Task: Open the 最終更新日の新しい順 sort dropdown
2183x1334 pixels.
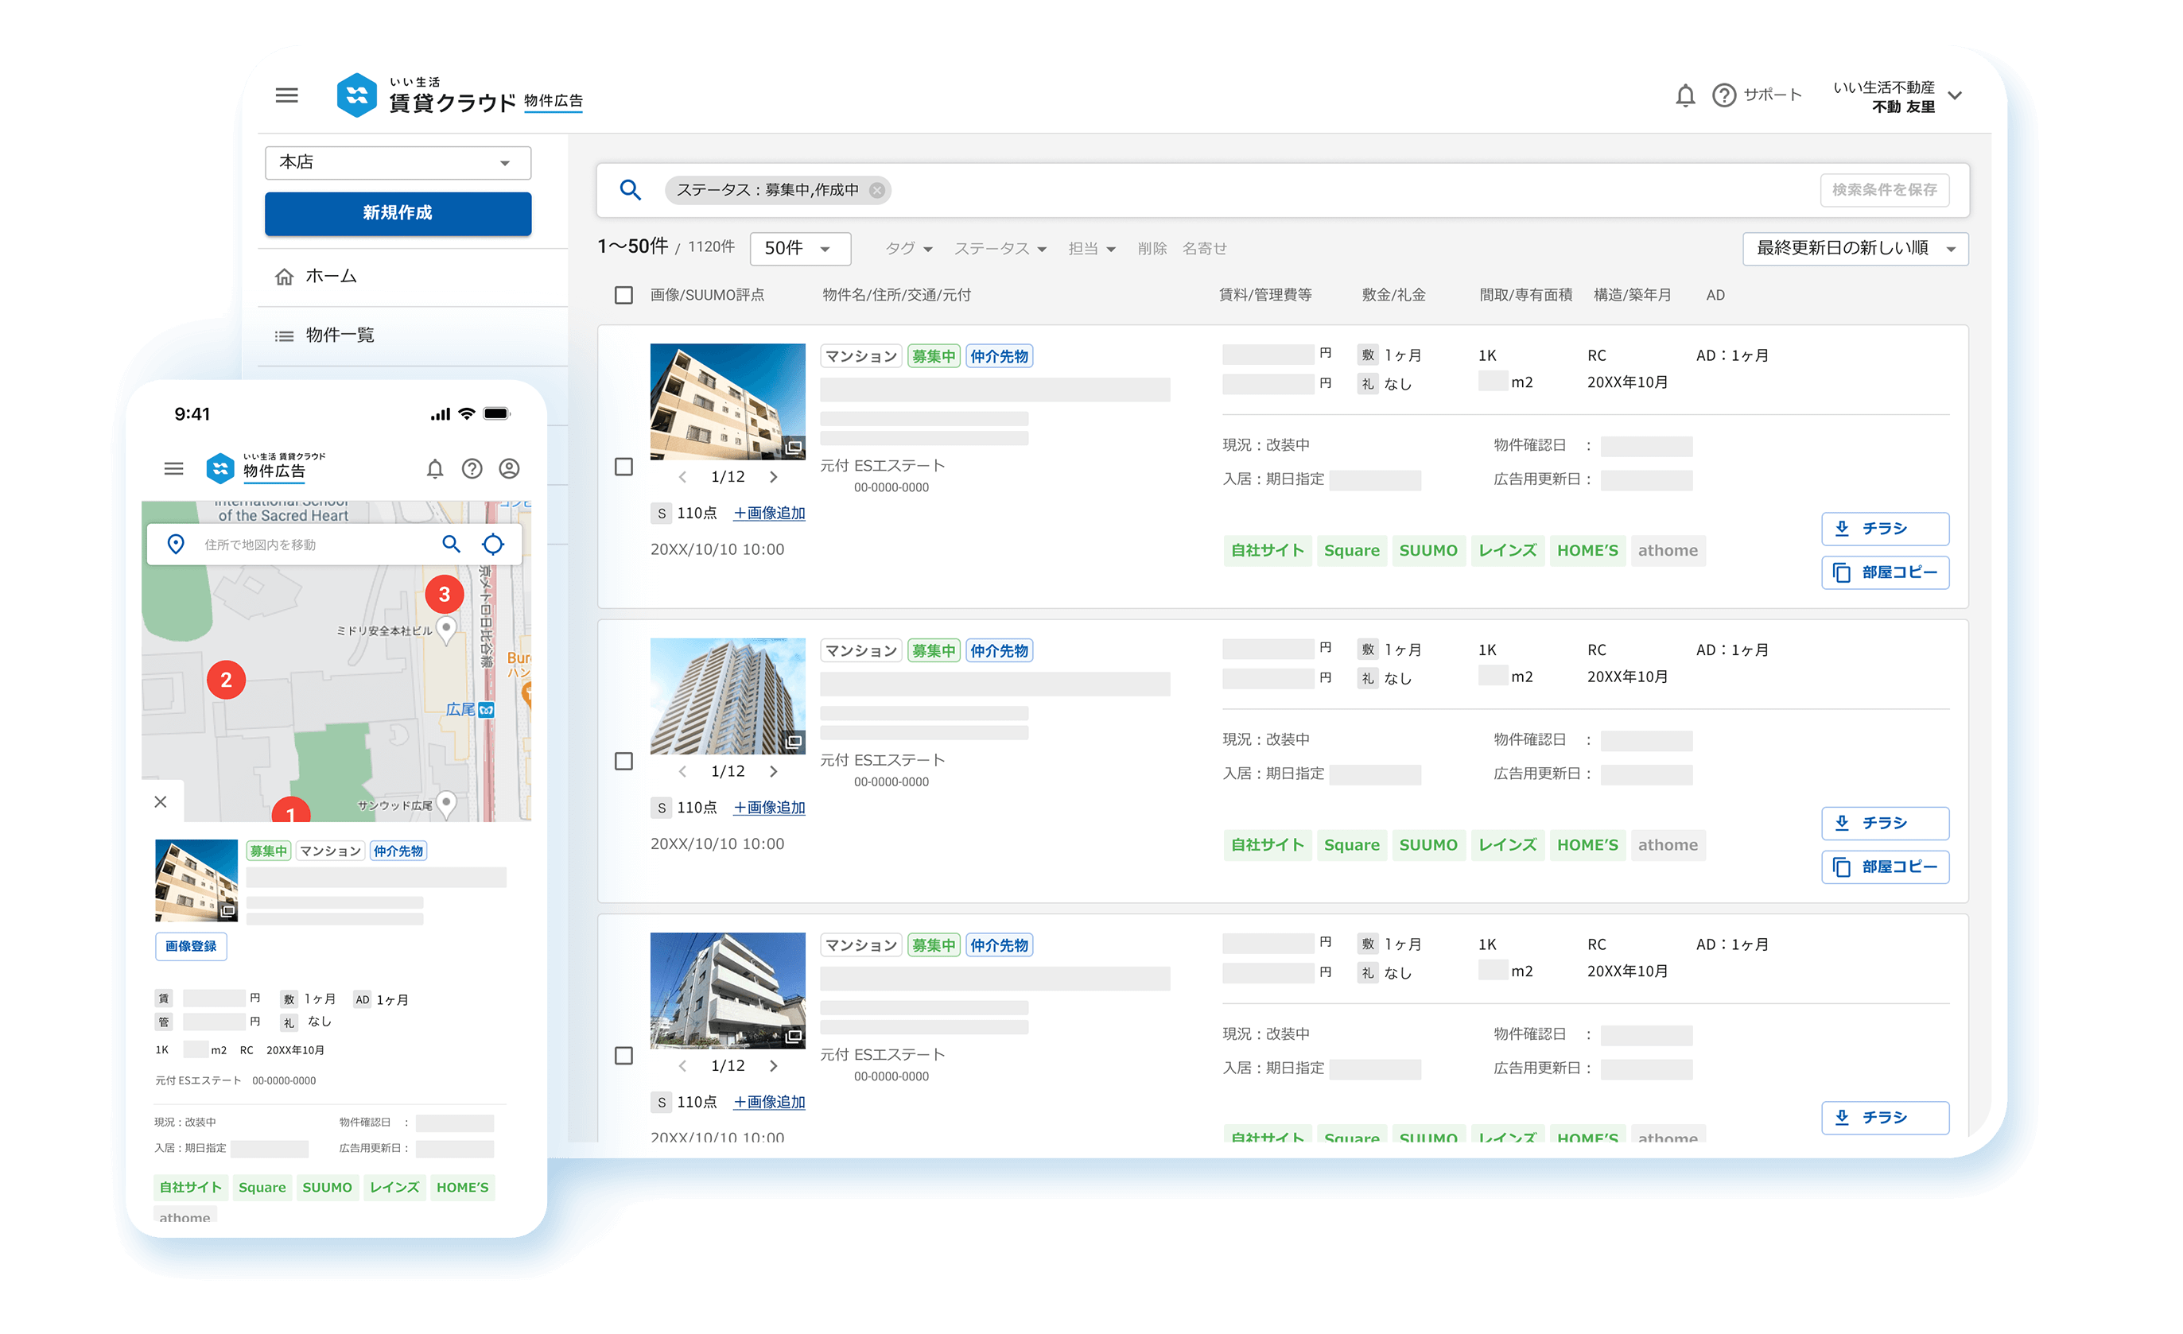Action: pyautogui.click(x=1855, y=249)
